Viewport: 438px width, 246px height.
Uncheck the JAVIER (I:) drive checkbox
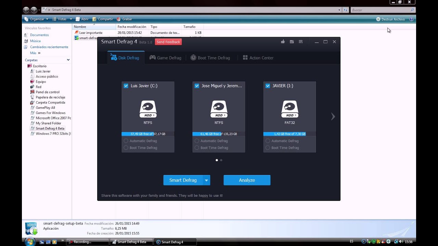[268, 86]
